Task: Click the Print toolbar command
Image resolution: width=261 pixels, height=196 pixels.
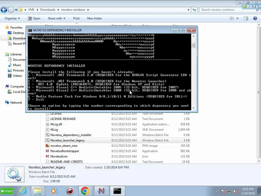Action: [x=76, y=18]
